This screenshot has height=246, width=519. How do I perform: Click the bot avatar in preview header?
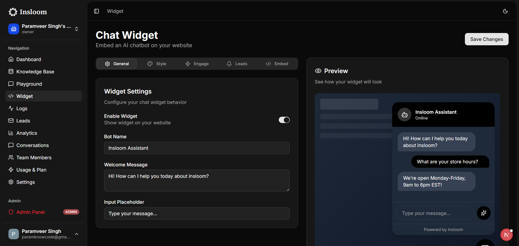pyautogui.click(x=404, y=115)
